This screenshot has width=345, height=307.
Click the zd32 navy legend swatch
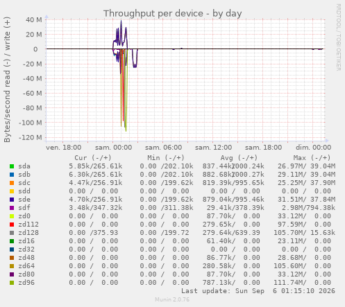tap(12, 249)
